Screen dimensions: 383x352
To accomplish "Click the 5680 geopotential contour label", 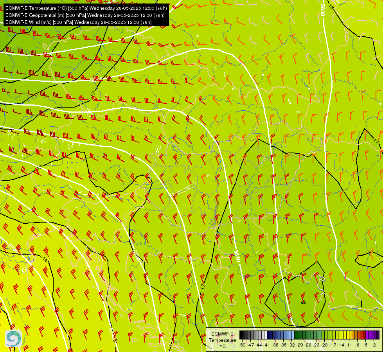I will pos(237,256).
